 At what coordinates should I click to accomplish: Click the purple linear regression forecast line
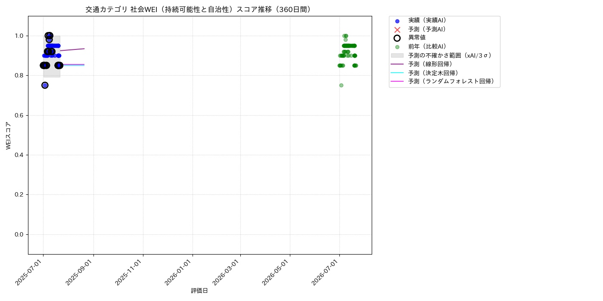click(72, 50)
